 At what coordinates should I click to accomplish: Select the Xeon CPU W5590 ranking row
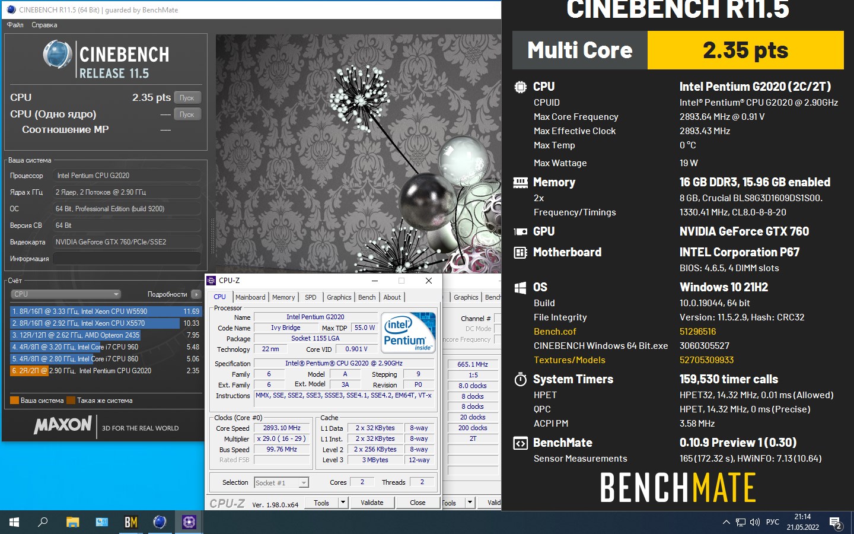point(106,311)
